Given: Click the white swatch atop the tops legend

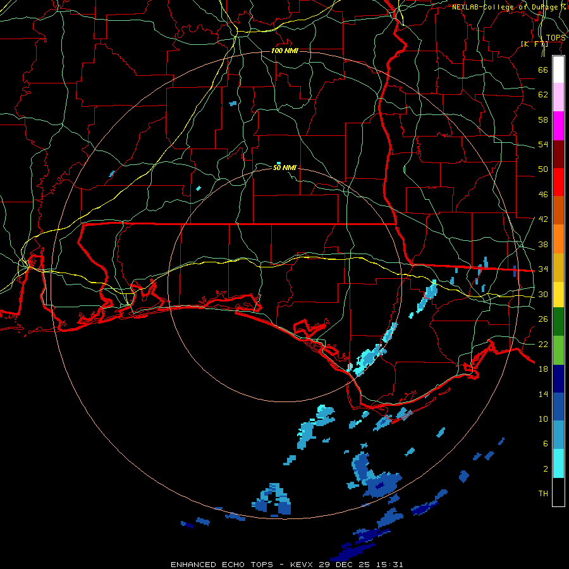Looking at the screenshot, I should pos(558,70).
